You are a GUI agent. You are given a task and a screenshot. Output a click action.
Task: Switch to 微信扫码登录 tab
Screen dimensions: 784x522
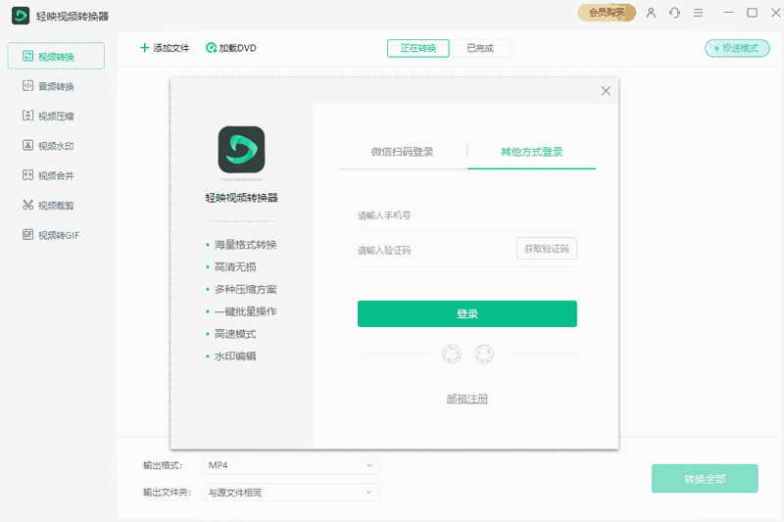(x=403, y=152)
